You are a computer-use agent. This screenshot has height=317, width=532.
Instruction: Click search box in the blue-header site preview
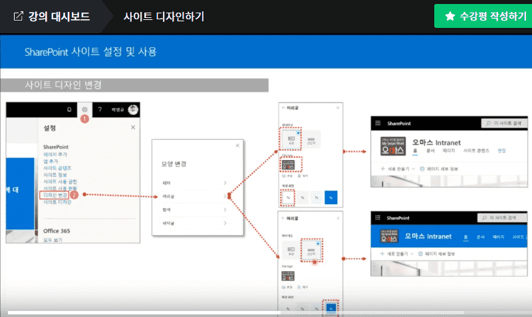pos(503,218)
